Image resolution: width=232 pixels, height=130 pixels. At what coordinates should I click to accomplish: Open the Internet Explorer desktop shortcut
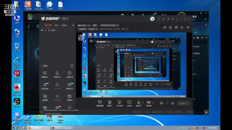point(17,62)
